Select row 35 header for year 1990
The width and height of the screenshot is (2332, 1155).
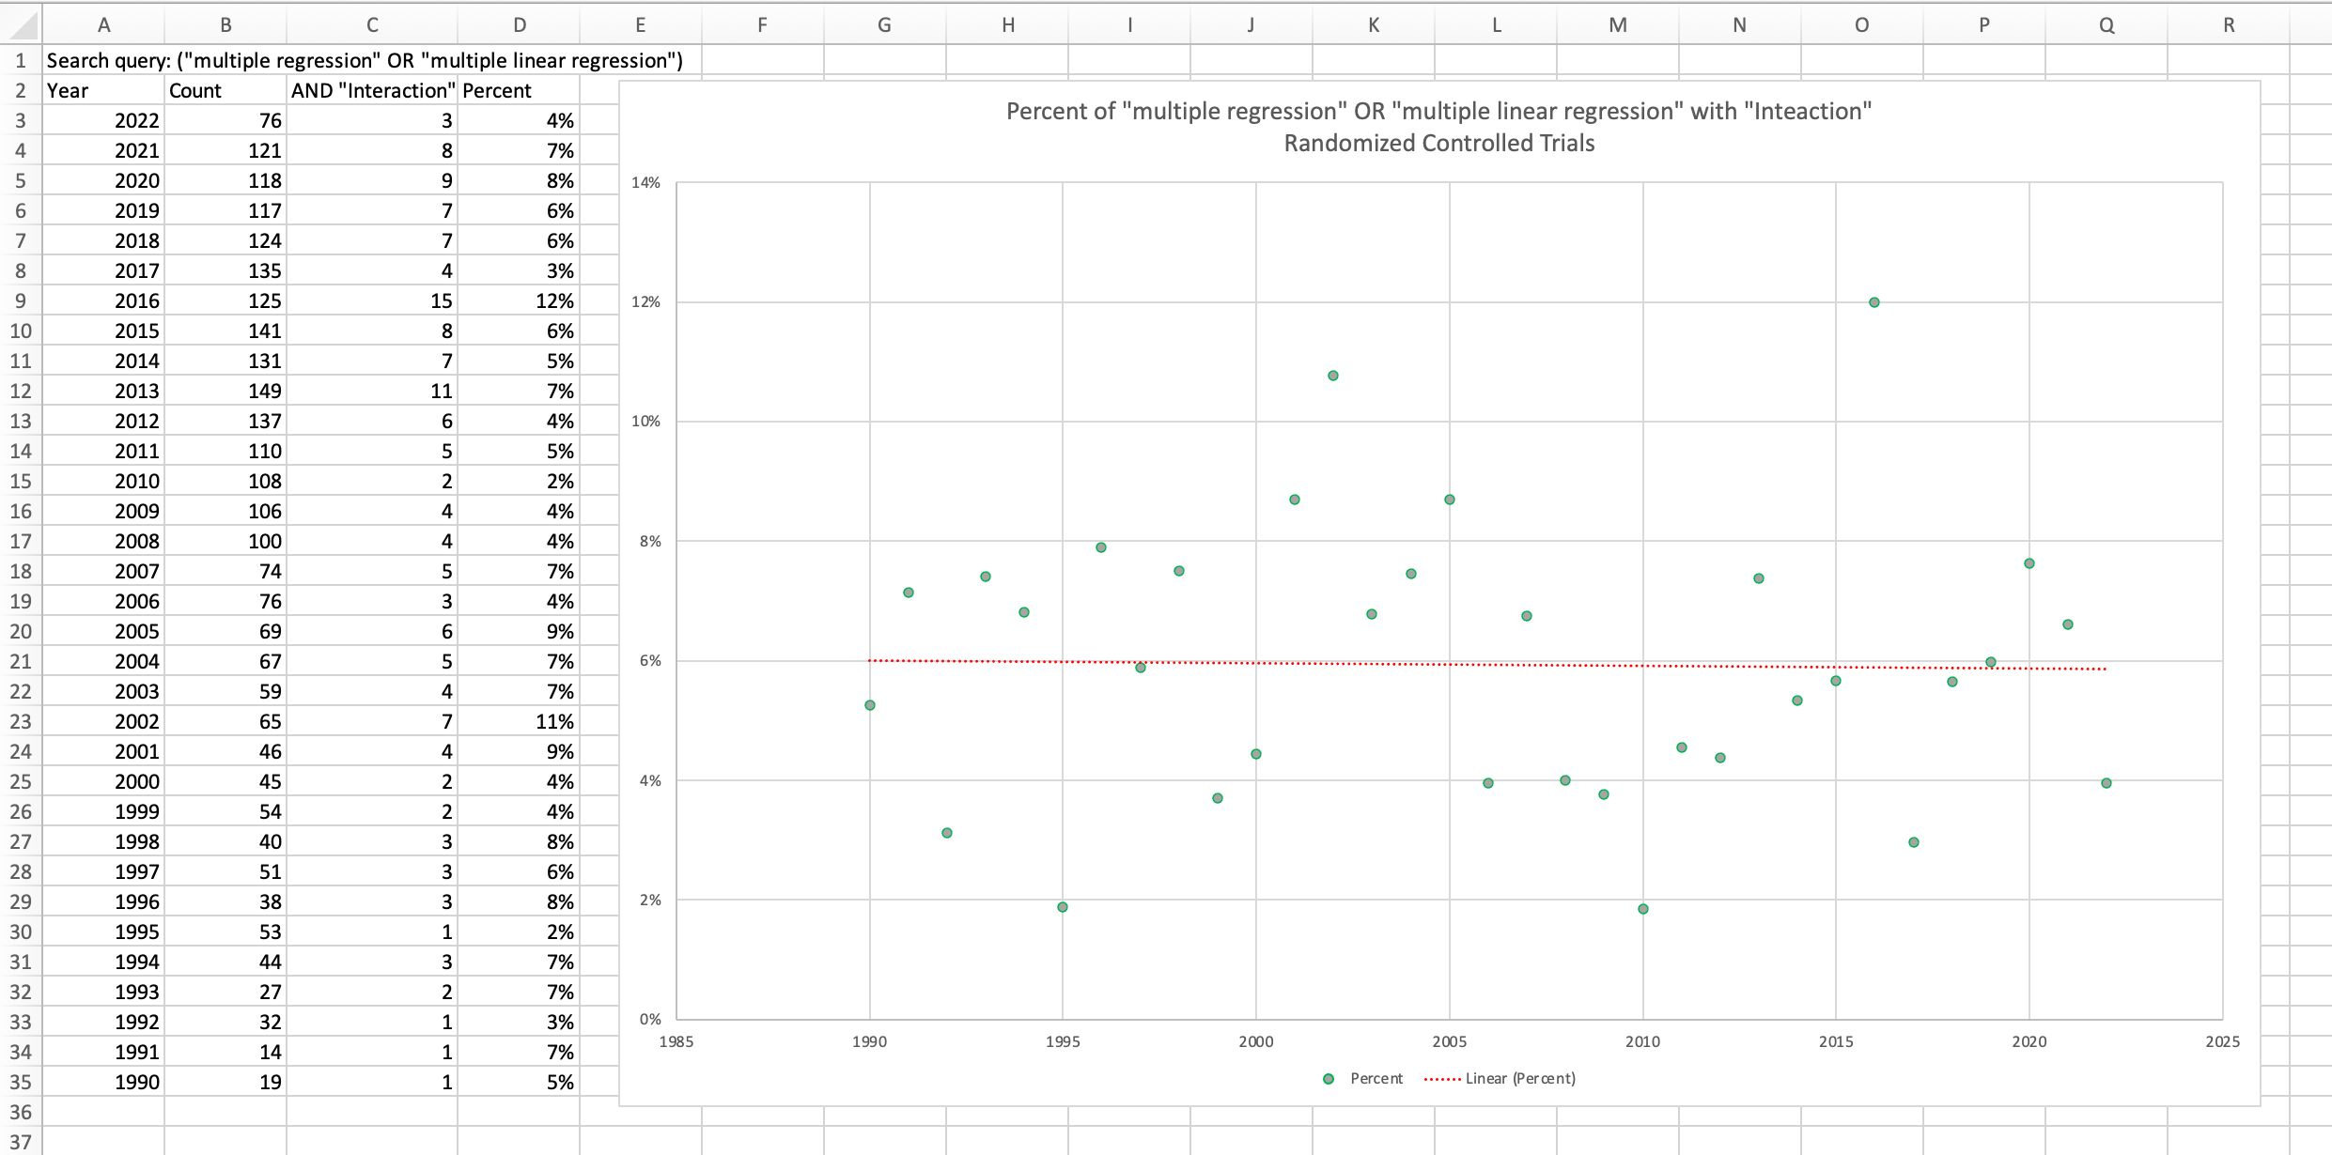coord(21,1082)
